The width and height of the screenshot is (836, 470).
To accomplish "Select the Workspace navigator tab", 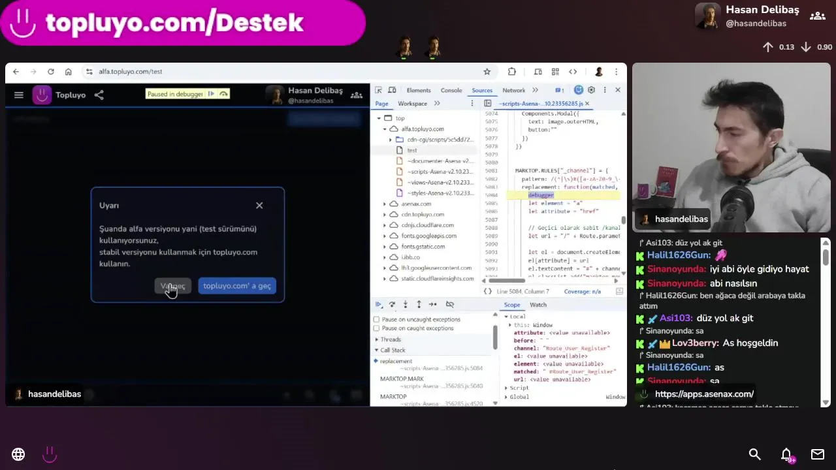I will [413, 104].
